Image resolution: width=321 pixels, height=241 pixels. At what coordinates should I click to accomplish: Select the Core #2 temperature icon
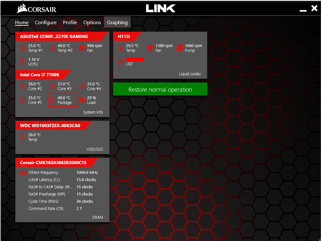click(23, 86)
